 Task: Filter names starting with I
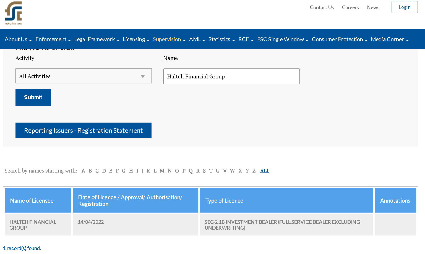(x=137, y=171)
